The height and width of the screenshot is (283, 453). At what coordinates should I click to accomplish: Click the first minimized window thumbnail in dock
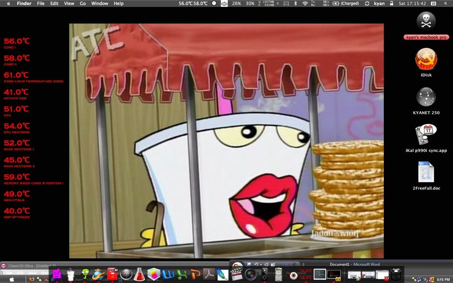[x=354, y=275]
